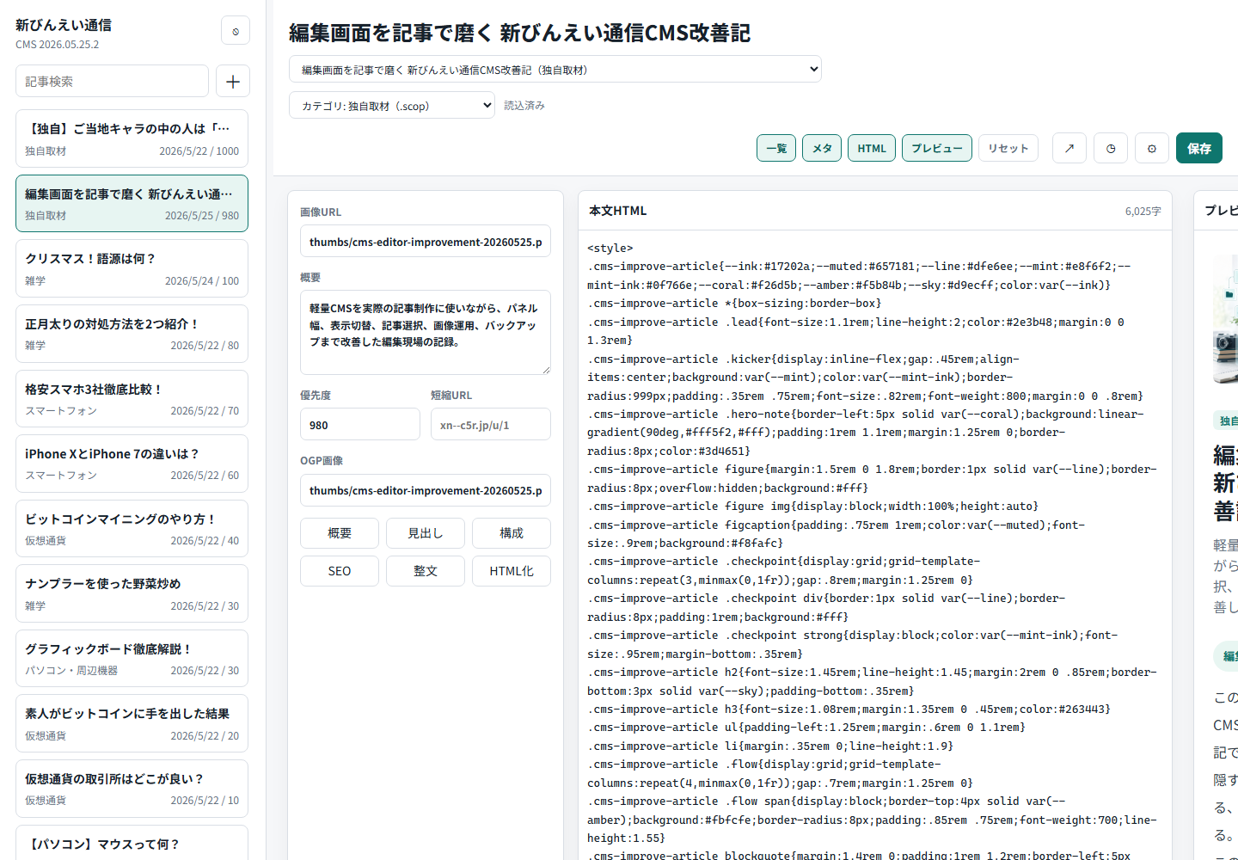Viewport: 1238px width, 860px height.
Task: Click the 画像URL input field
Action: (x=426, y=242)
